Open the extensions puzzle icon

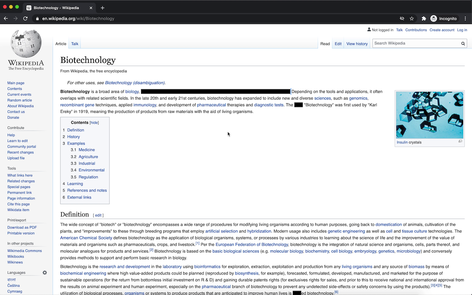[424, 18]
